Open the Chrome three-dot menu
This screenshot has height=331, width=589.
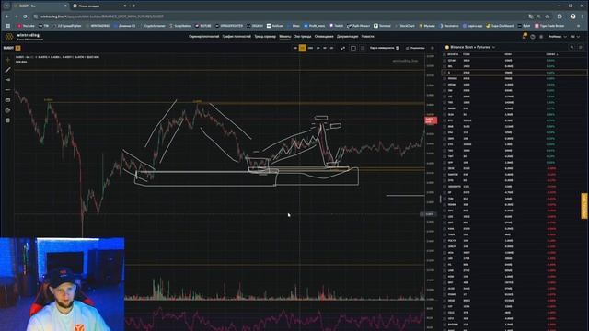click(x=583, y=17)
